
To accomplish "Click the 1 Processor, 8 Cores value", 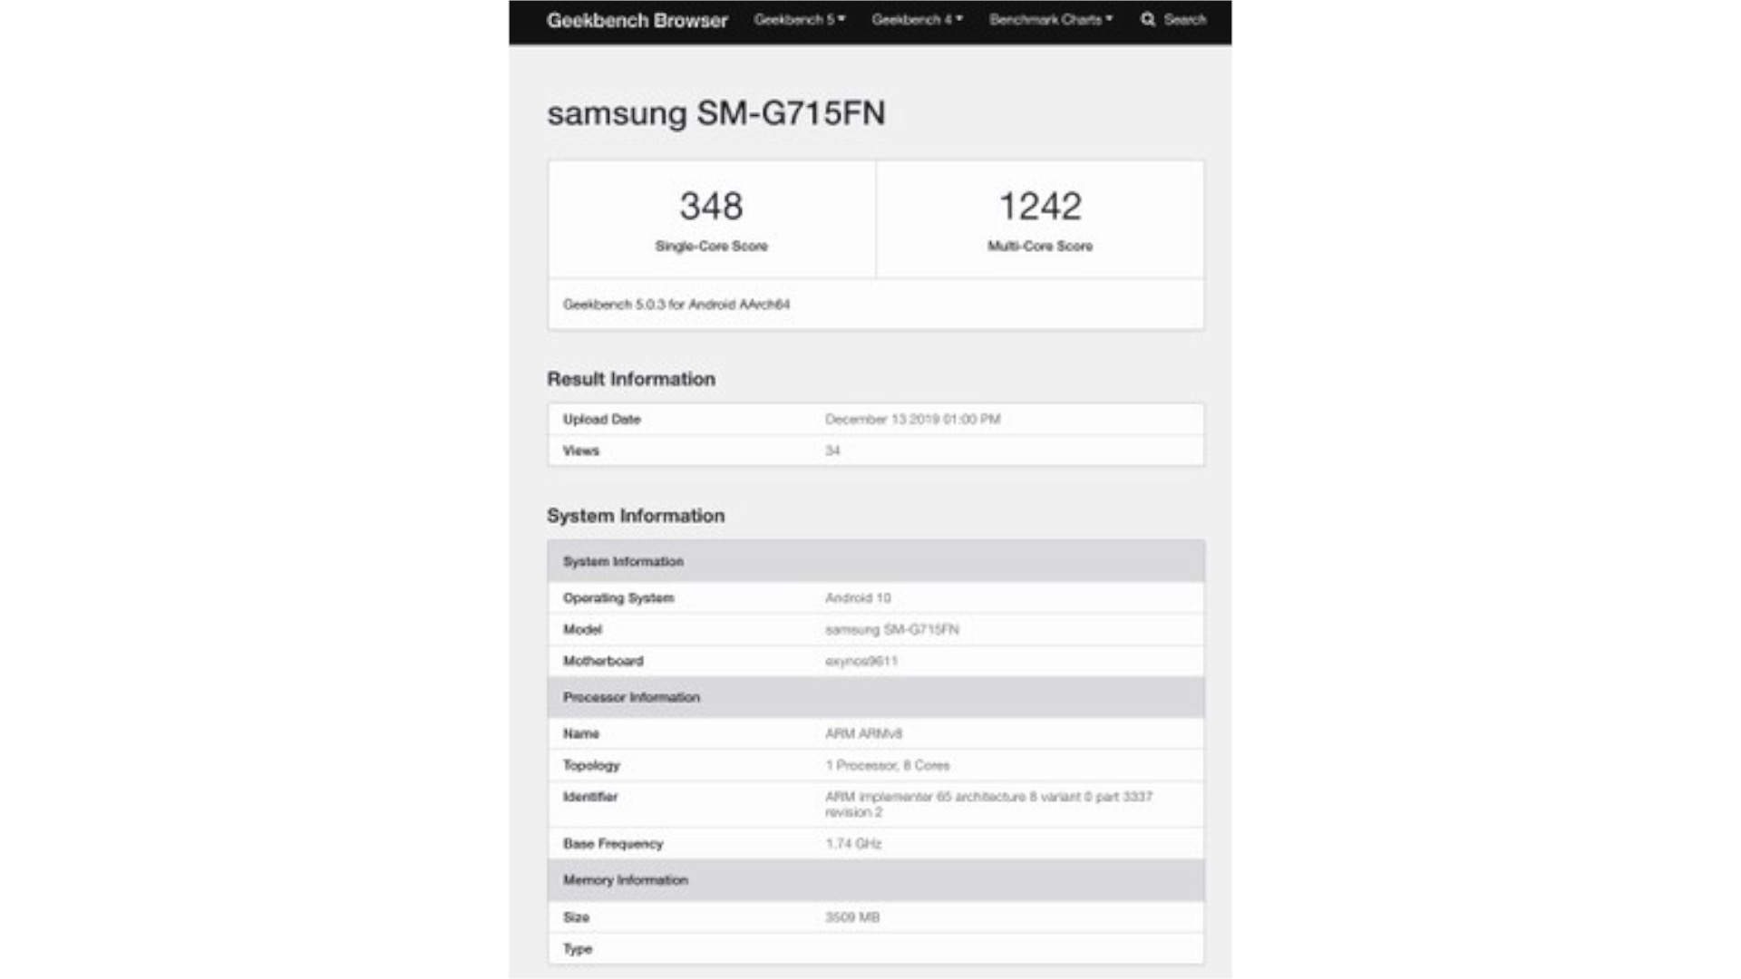I will click(887, 765).
